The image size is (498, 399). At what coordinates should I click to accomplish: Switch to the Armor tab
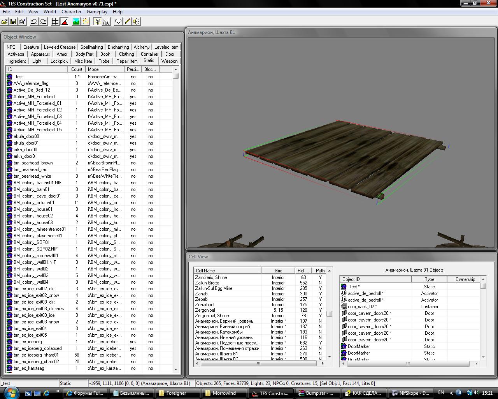(x=62, y=54)
